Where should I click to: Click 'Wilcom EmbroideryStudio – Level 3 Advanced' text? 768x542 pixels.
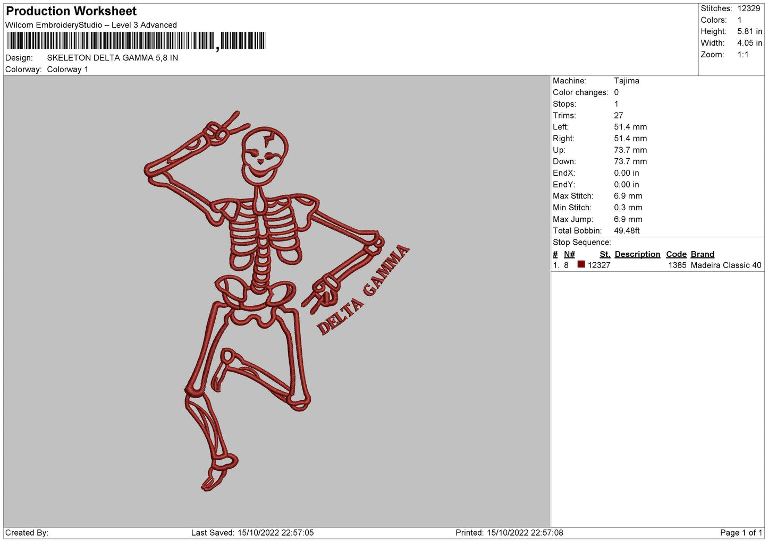91,25
